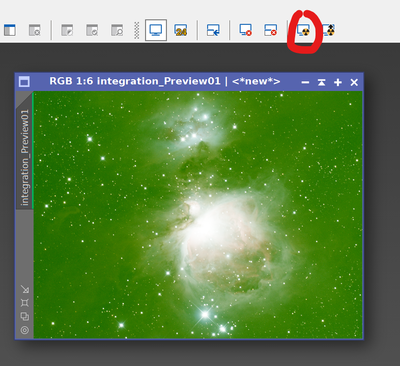Viewport: 400px width, 366px height.
Task: Click the boosted AutoStretch icon with up arrow
Action: tap(329, 30)
